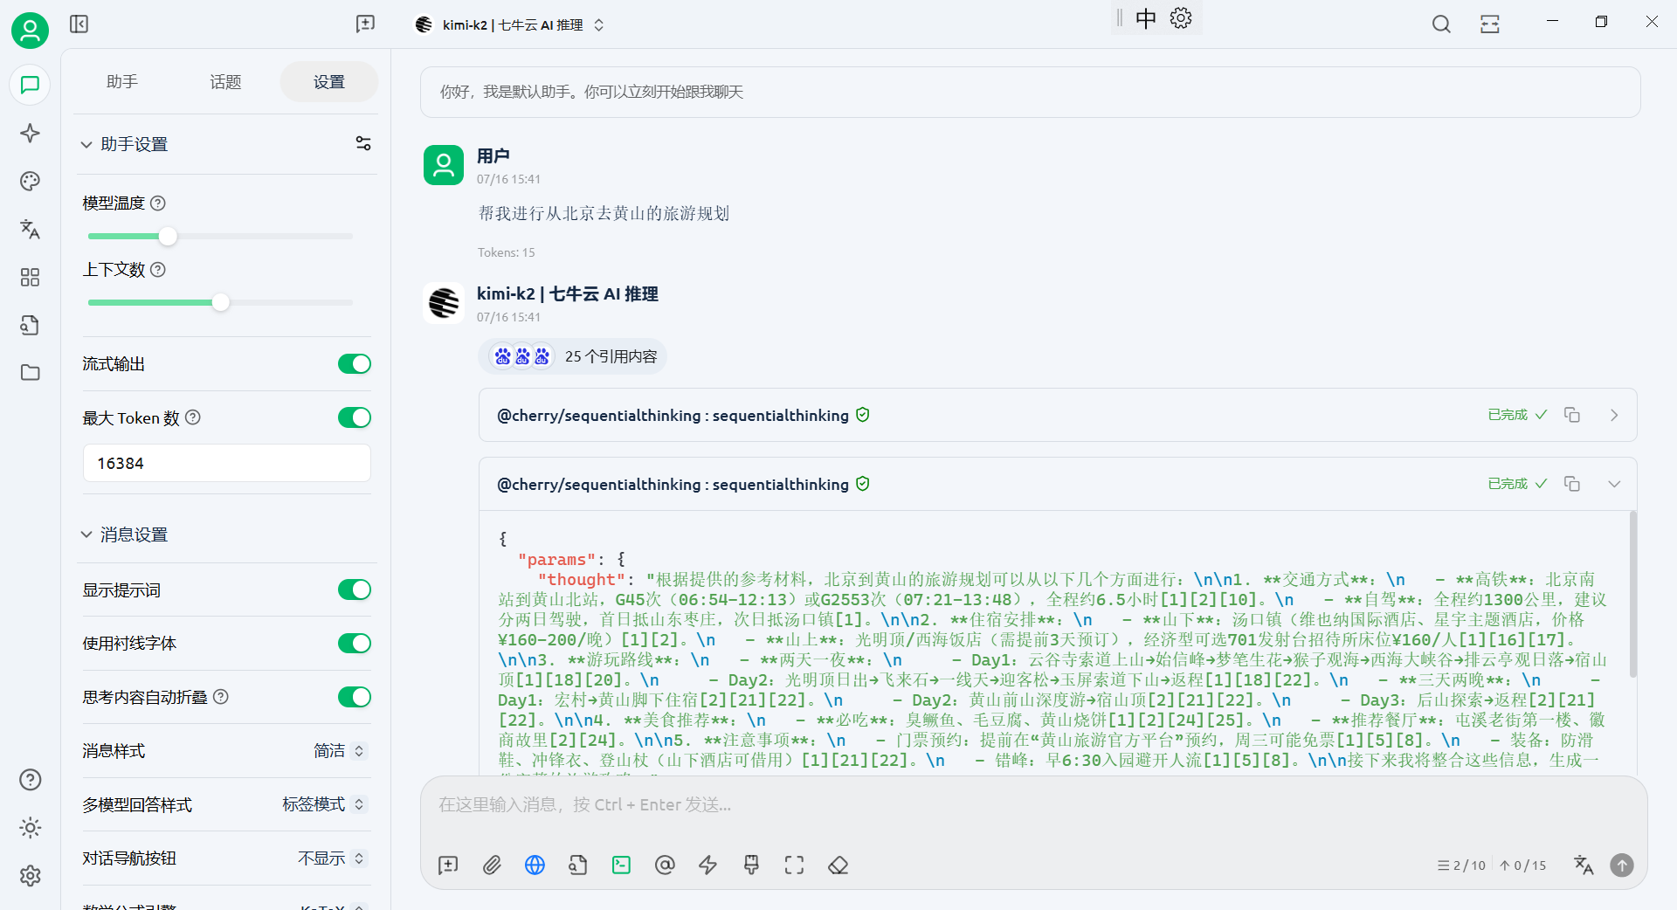Toggle 思考内容自动折叠 switch
The image size is (1677, 910).
pyautogui.click(x=355, y=697)
